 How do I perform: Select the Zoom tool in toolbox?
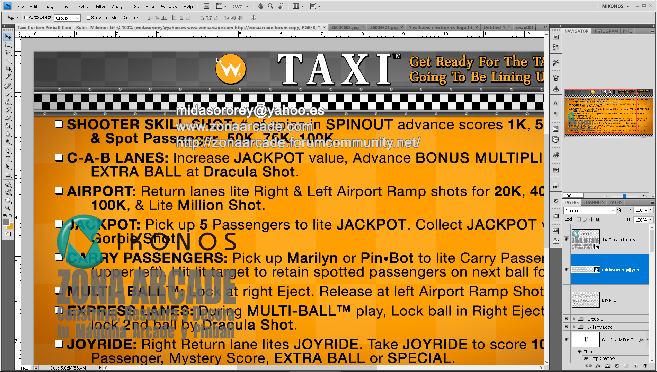pos(8,208)
